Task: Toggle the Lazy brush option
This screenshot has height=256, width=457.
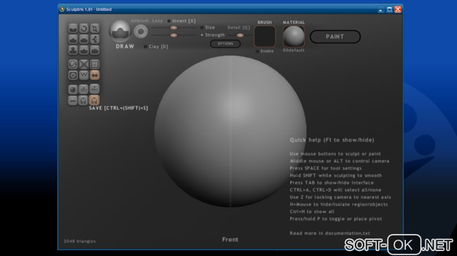Action: pyautogui.click(x=157, y=21)
